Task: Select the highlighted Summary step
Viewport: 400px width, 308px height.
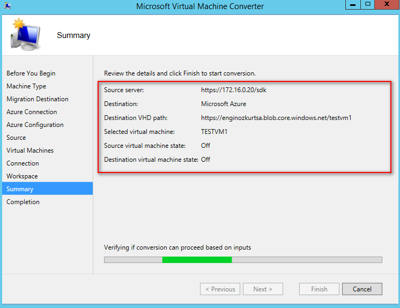Action: coord(47,189)
